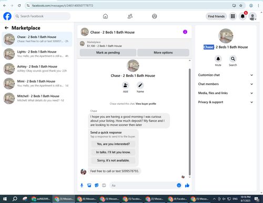Expand Media, files and links section
The image size is (263, 203).
pyautogui.click(x=226, y=93)
